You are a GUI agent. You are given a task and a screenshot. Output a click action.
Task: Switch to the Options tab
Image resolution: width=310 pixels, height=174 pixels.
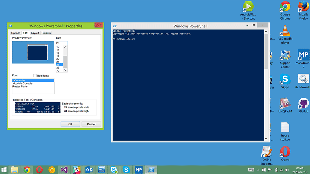coord(16,33)
